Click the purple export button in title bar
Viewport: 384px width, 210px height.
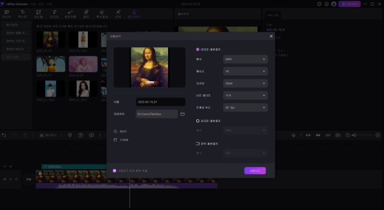click(x=349, y=4)
